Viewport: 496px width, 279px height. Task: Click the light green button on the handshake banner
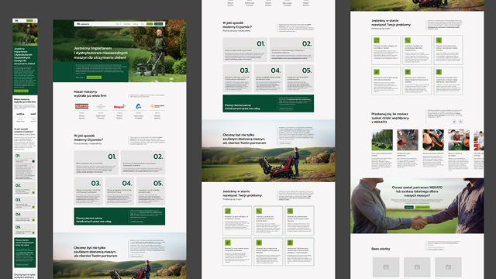point(422,207)
